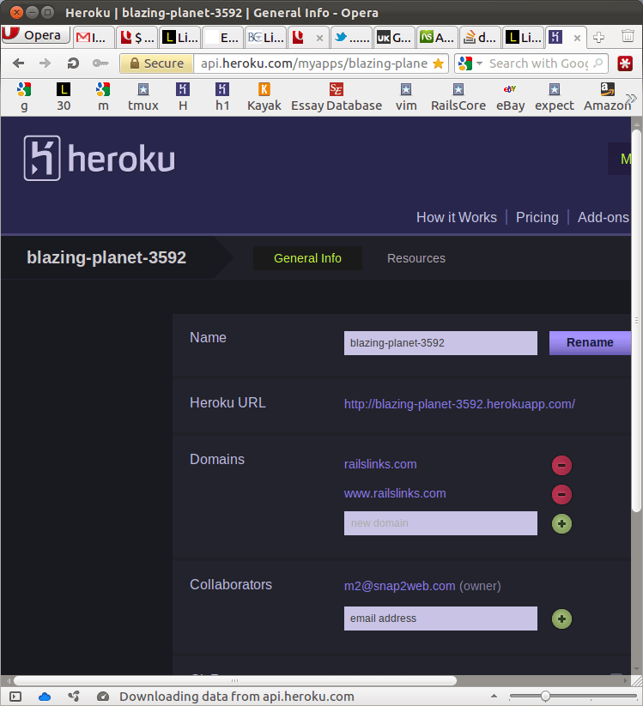Image resolution: width=643 pixels, height=706 pixels.
Task: Select the Resources tab
Action: (416, 258)
